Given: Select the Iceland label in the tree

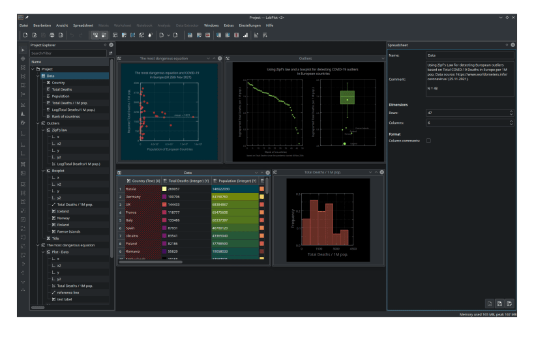Looking at the screenshot, I should click(x=63, y=211).
